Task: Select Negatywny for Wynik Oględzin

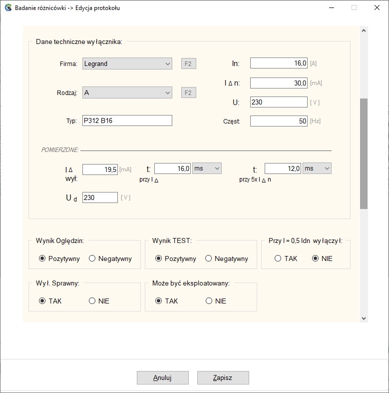Action: coord(92,258)
